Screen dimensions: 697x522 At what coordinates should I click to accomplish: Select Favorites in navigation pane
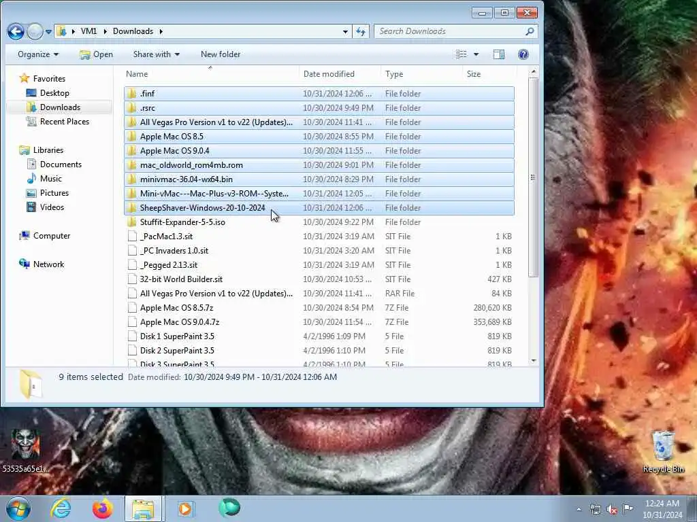coord(42,79)
